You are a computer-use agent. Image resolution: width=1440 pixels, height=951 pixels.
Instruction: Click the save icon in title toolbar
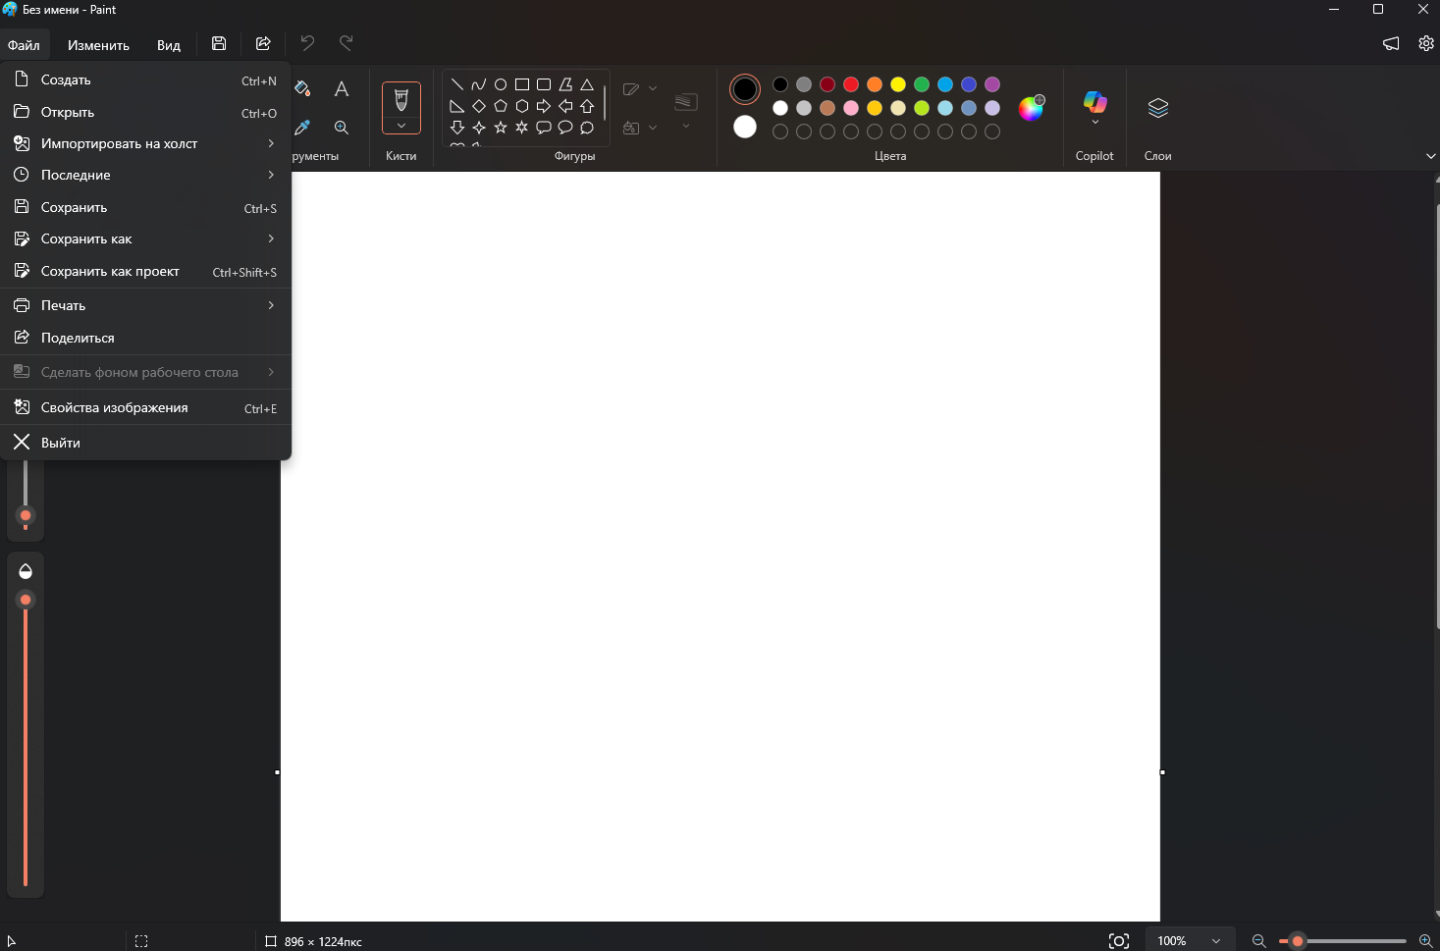pos(219,43)
